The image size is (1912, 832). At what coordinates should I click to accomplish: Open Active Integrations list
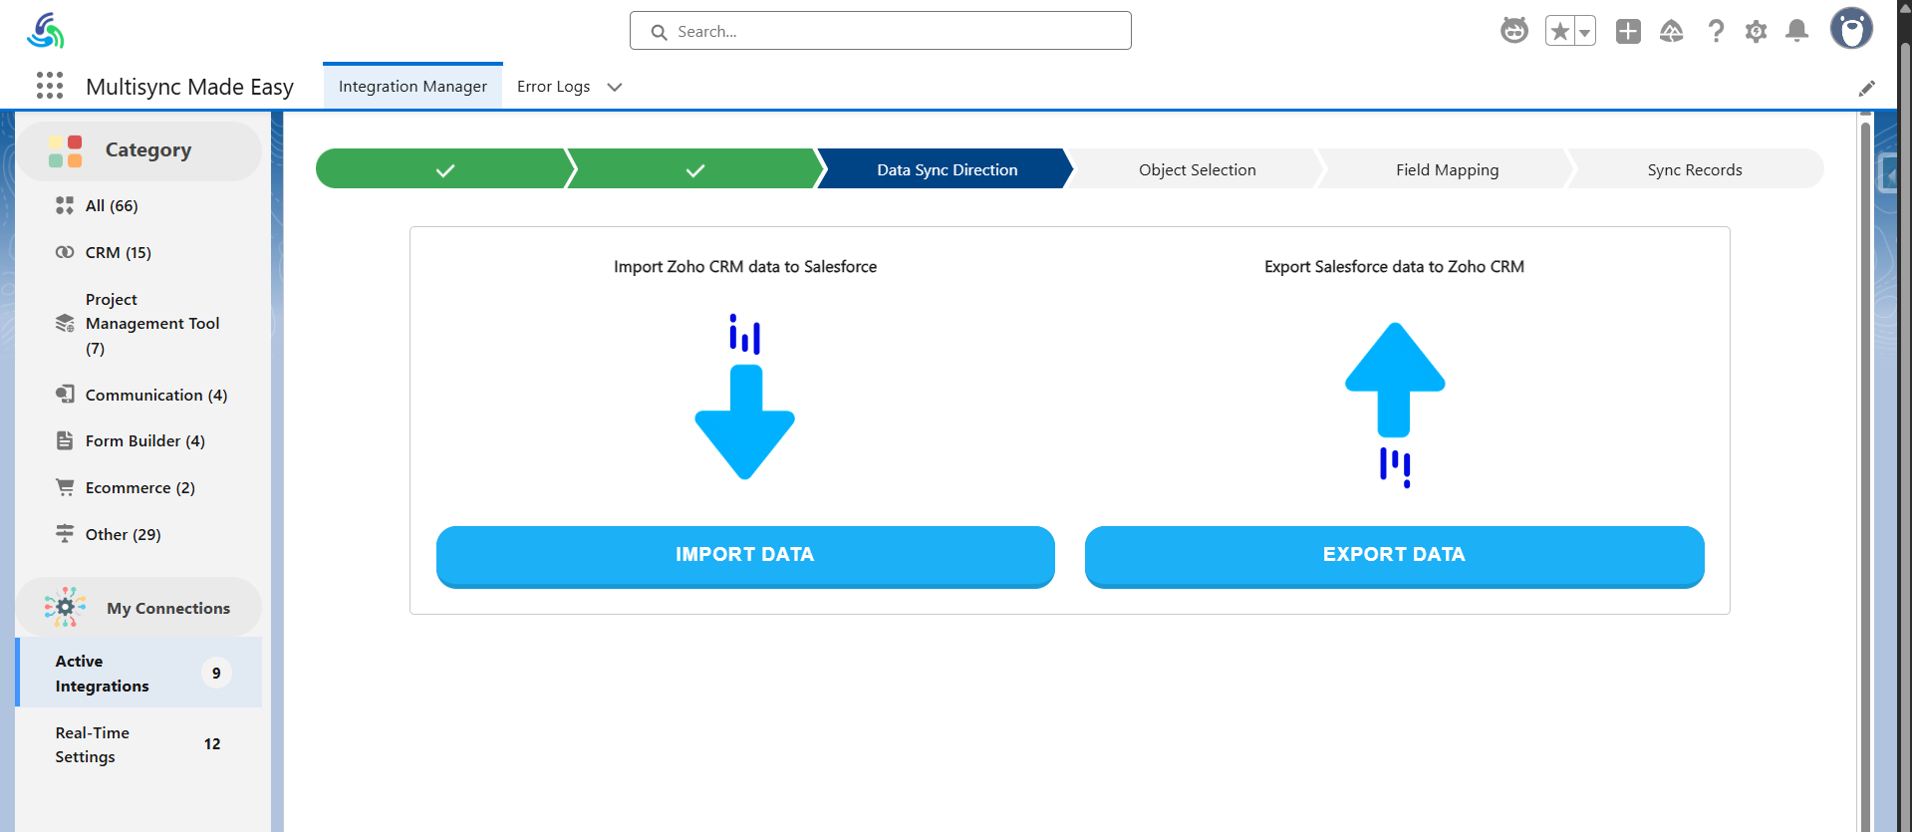(x=138, y=673)
